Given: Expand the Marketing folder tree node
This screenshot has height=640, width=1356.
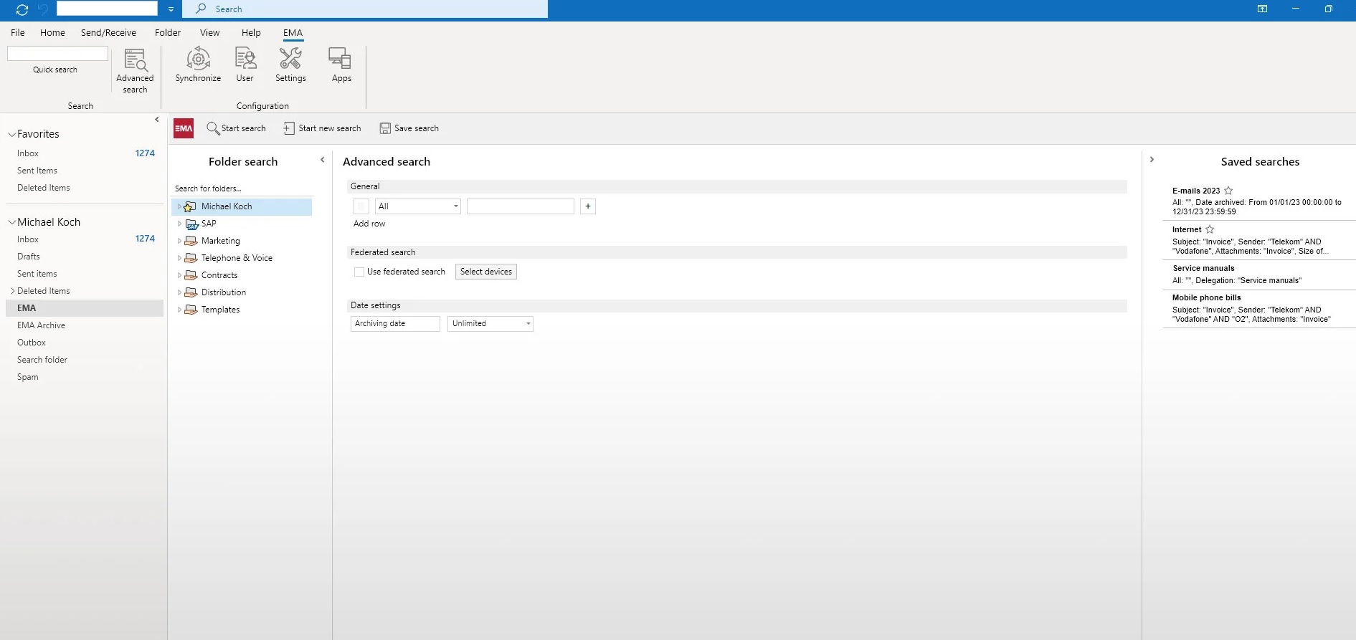Looking at the screenshot, I should pyautogui.click(x=179, y=241).
